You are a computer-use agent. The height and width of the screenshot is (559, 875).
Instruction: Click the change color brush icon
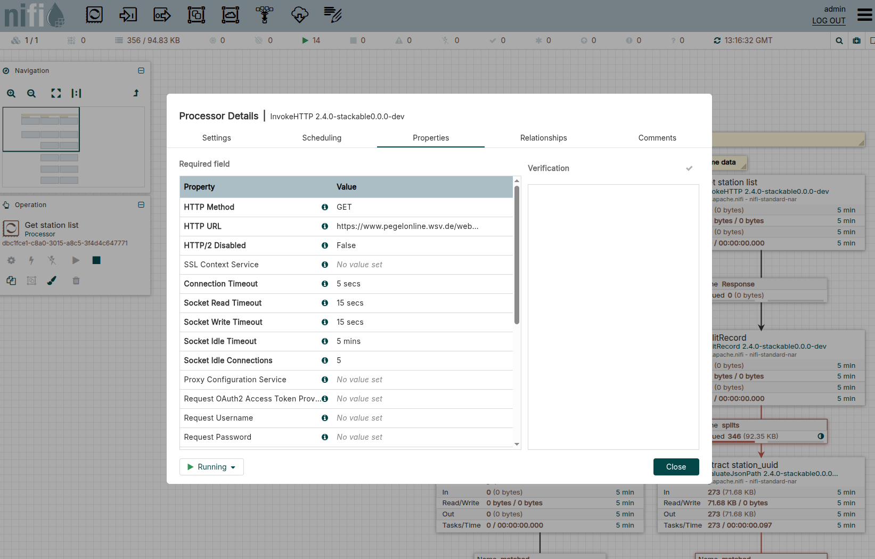pyautogui.click(x=52, y=281)
